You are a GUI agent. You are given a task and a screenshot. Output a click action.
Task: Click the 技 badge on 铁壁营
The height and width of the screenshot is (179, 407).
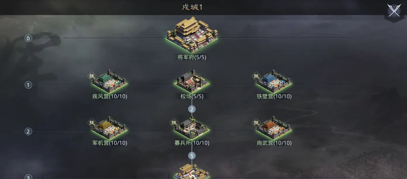[x=256, y=76]
